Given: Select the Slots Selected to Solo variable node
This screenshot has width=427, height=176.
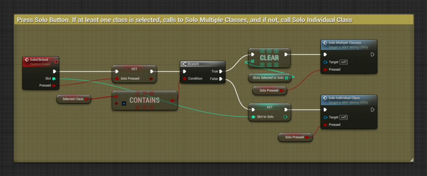Looking at the screenshot, I should coord(268,78).
